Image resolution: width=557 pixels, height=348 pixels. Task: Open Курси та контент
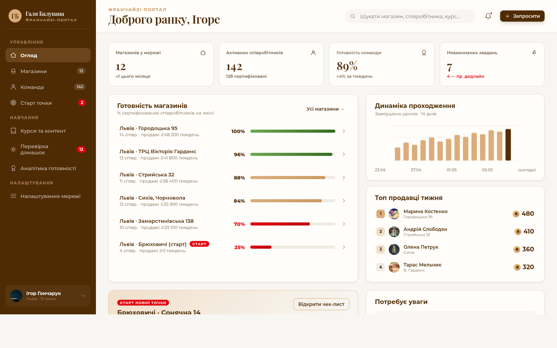(x=48, y=131)
